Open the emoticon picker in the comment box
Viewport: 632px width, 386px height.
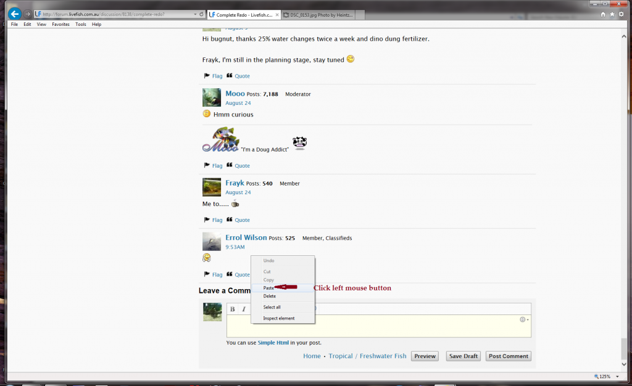click(x=523, y=319)
